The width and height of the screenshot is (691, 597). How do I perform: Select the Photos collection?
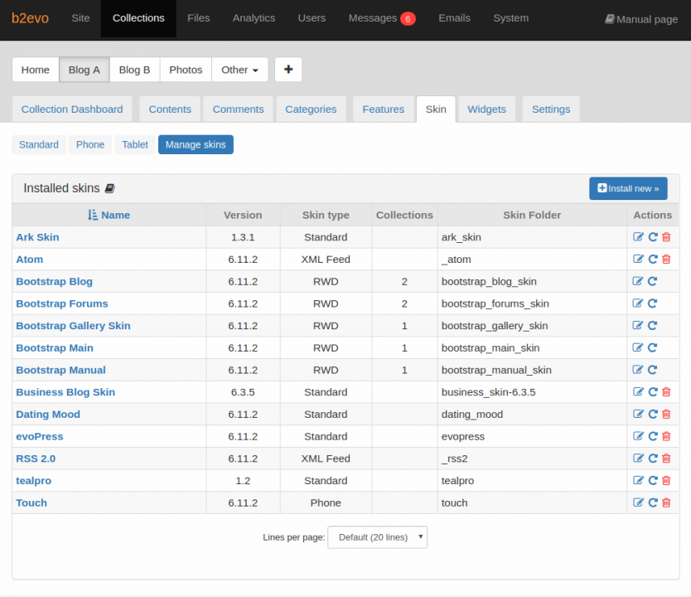[x=186, y=69]
